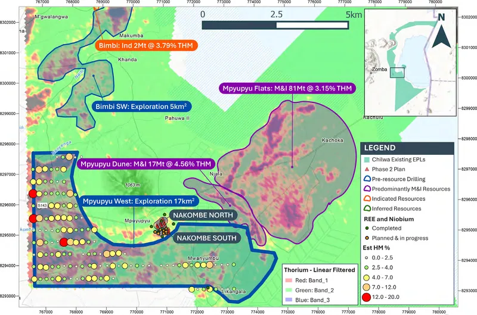The image size is (477, 315).
Task: Click the inset map location rectangle
Action: (x=397, y=73)
